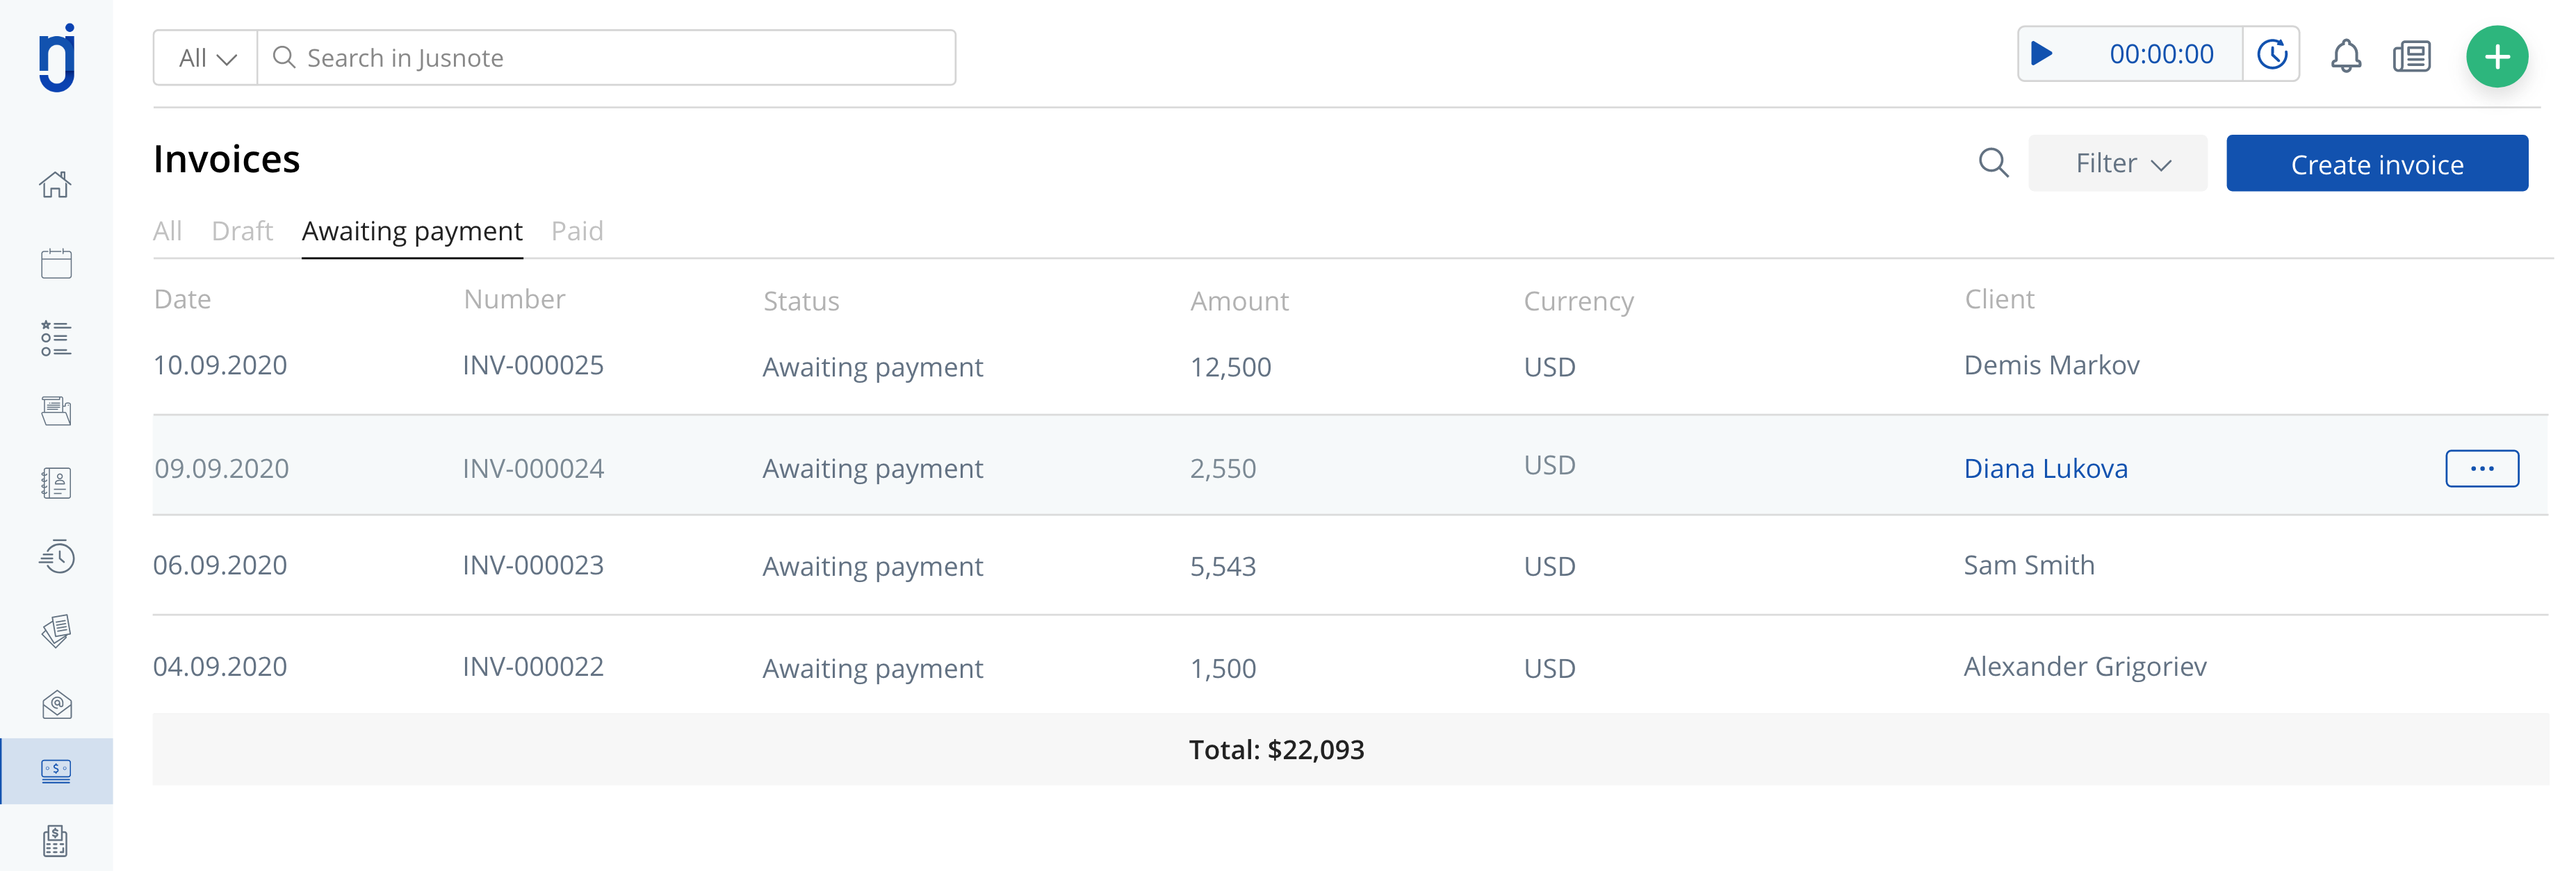This screenshot has width=2576, height=871.
Task: Sort by the Number column header
Action: [514, 299]
